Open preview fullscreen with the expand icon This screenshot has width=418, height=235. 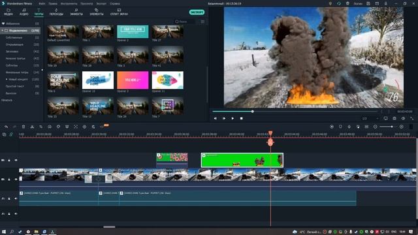[x=412, y=118]
